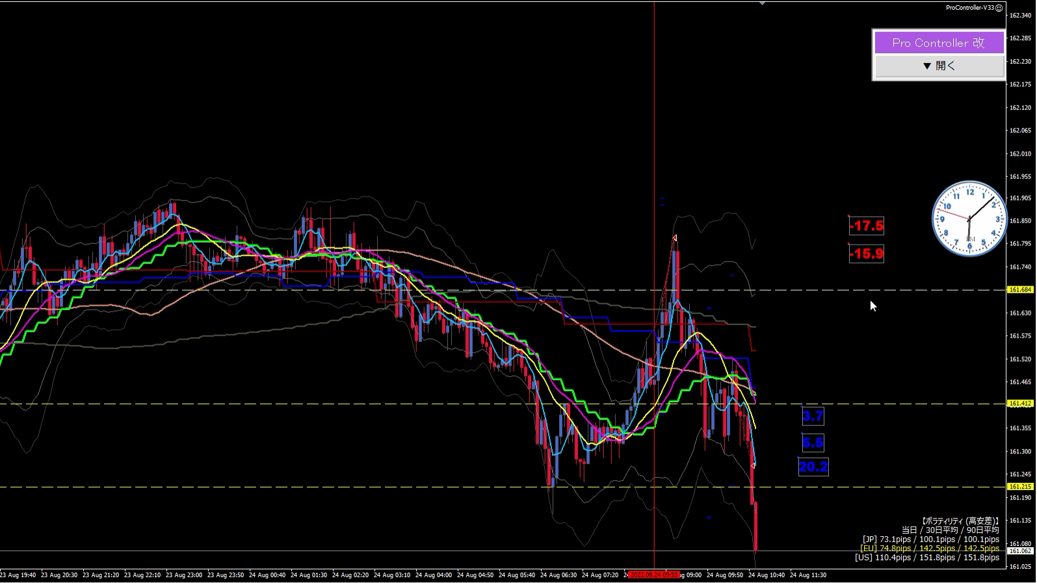This screenshot has height=583, width=1037.
Task: Click the yellow 161.215 price tag
Action: [1020, 487]
